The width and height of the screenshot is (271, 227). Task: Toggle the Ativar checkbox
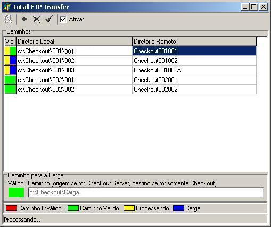coord(63,19)
